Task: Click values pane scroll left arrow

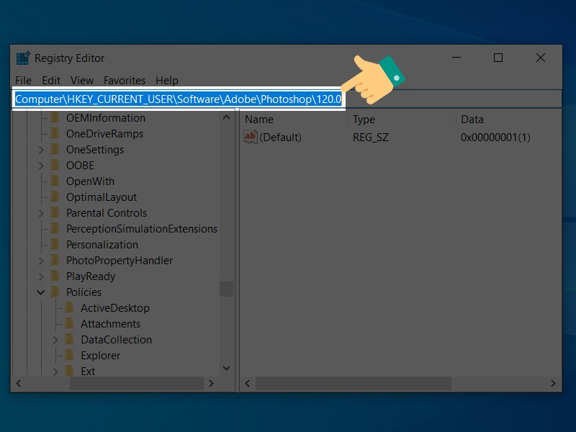Action: pyautogui.click(x=248, y=384)
